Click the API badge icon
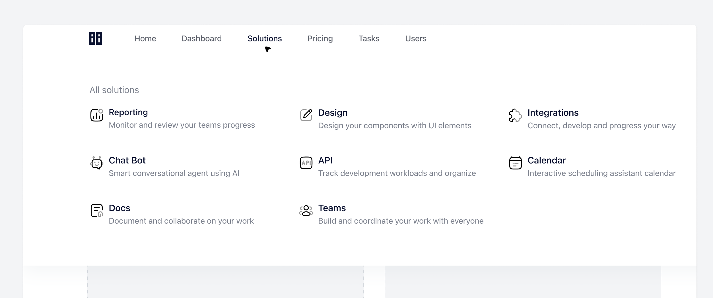 (x=306, y=163)
